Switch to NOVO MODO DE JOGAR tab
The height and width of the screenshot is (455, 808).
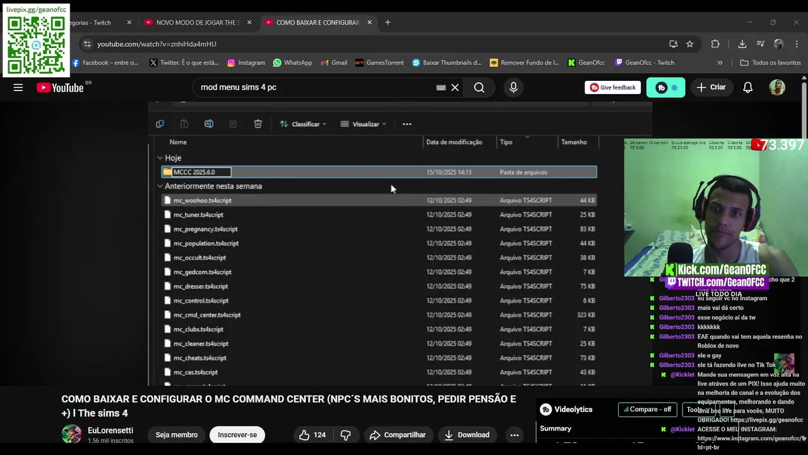198,22
